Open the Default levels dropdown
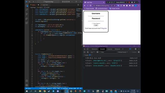 (x=123, y=52)
